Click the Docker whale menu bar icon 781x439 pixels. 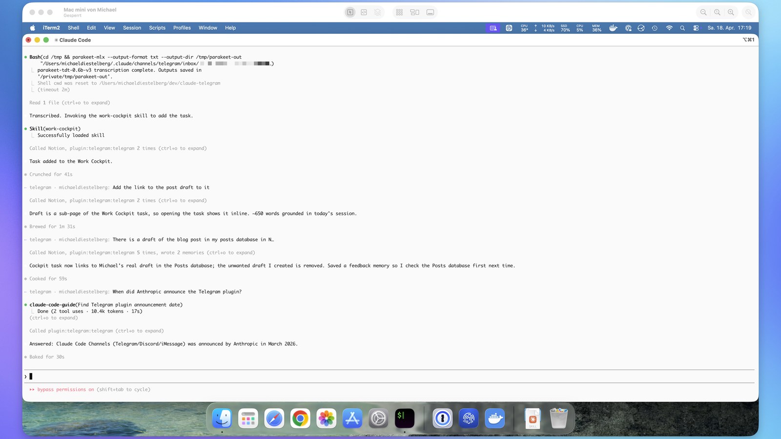coord(613,28)
